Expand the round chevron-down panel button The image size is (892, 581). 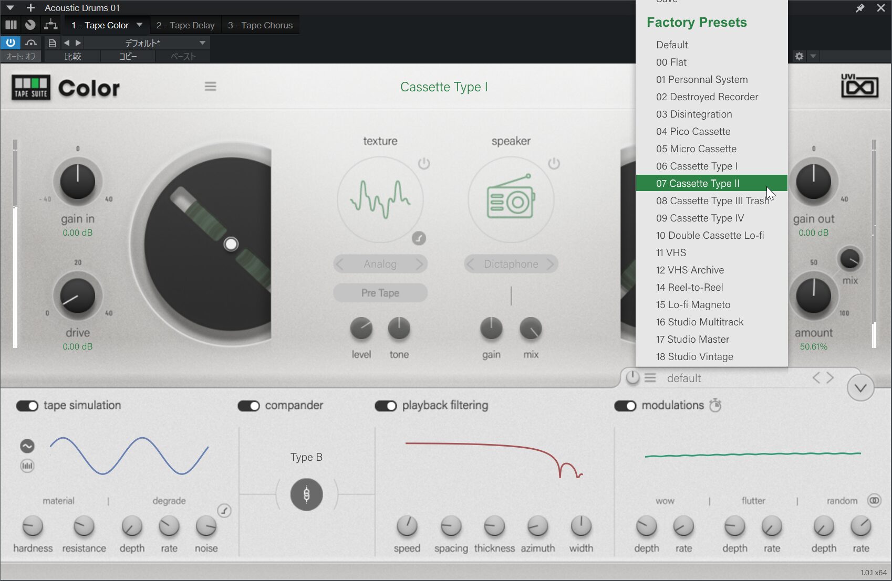pos(860,388)
